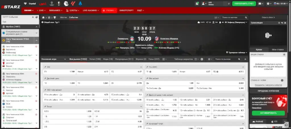291x129 pixels.
Task: Refresh the account balance
Action: point(229,3)
